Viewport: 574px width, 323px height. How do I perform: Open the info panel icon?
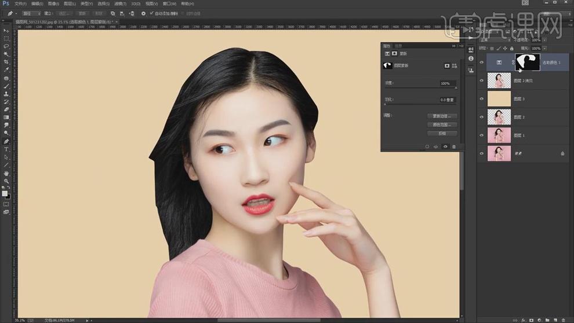click(x=471, y=58)
